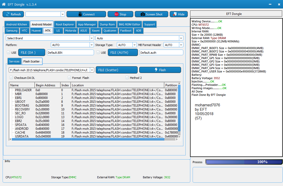Select the USRDATA partition row

pos(93,136)
